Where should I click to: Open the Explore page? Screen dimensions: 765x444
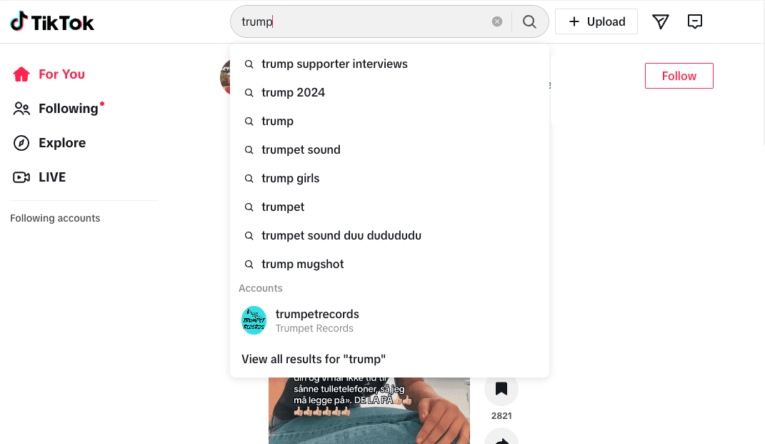49,142
